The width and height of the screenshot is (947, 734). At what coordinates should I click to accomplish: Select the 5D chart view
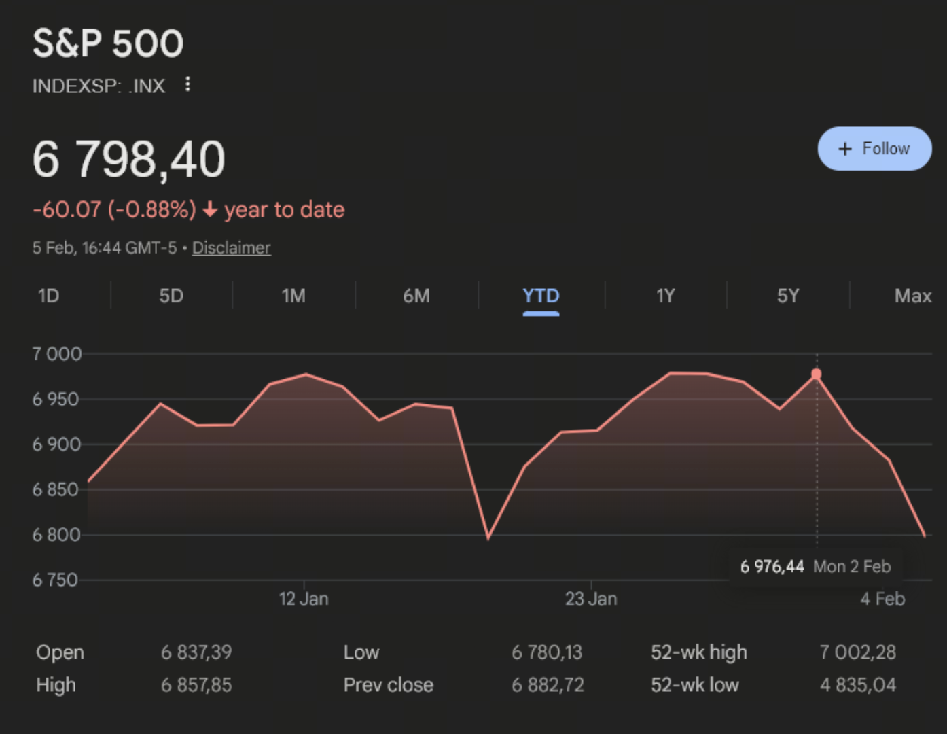pos(171,296)
